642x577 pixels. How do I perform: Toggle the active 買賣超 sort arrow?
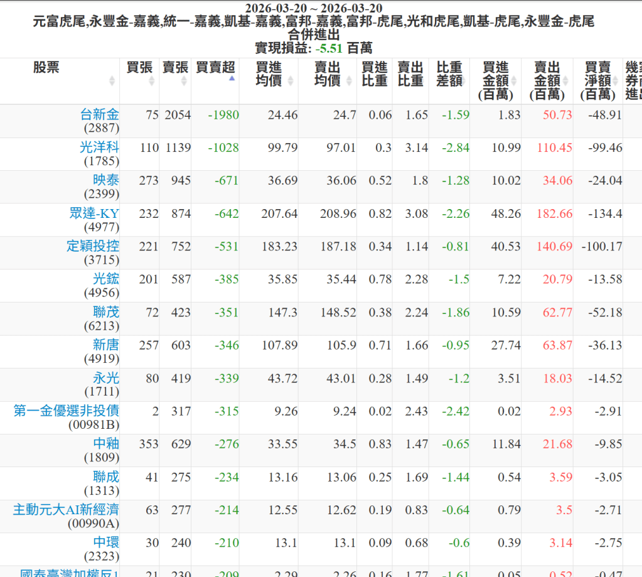(232, 79)
